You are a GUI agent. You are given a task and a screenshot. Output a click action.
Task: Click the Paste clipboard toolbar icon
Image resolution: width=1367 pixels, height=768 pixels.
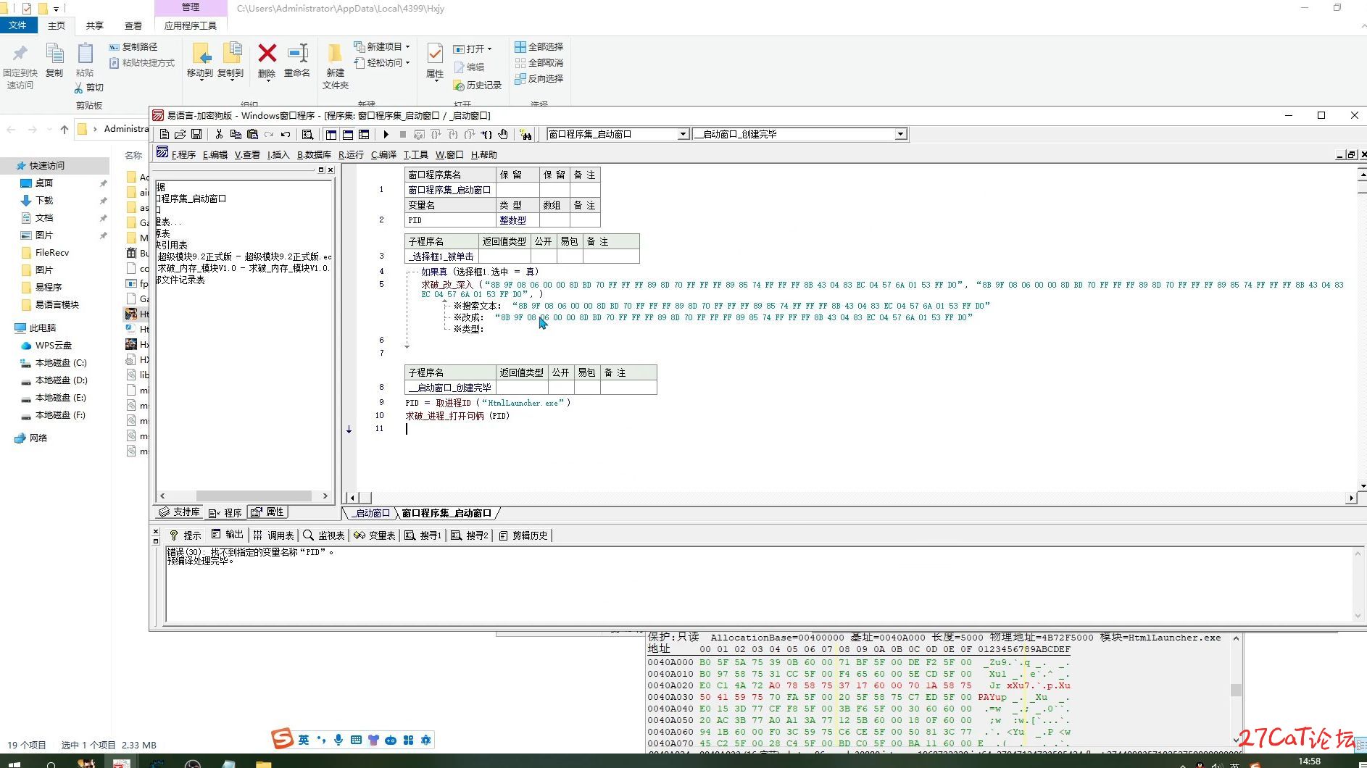click(x=252, y=134)
